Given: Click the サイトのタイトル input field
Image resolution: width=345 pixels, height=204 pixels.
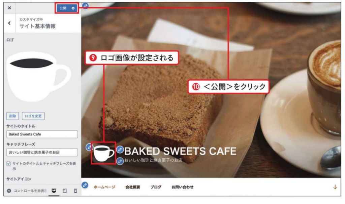Looking at the screenshot, I should pyautogui.click(x=42, y=134).
